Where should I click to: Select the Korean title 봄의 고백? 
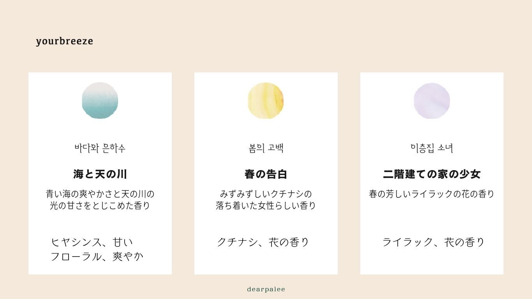pyautogui.click(x=266, y=148)
